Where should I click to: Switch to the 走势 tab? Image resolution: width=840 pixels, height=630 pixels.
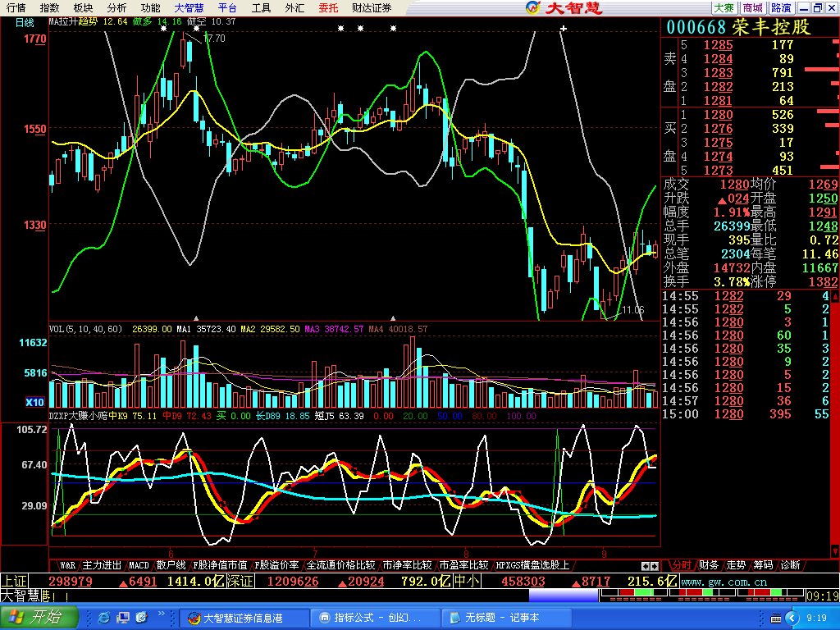point(736,565)
